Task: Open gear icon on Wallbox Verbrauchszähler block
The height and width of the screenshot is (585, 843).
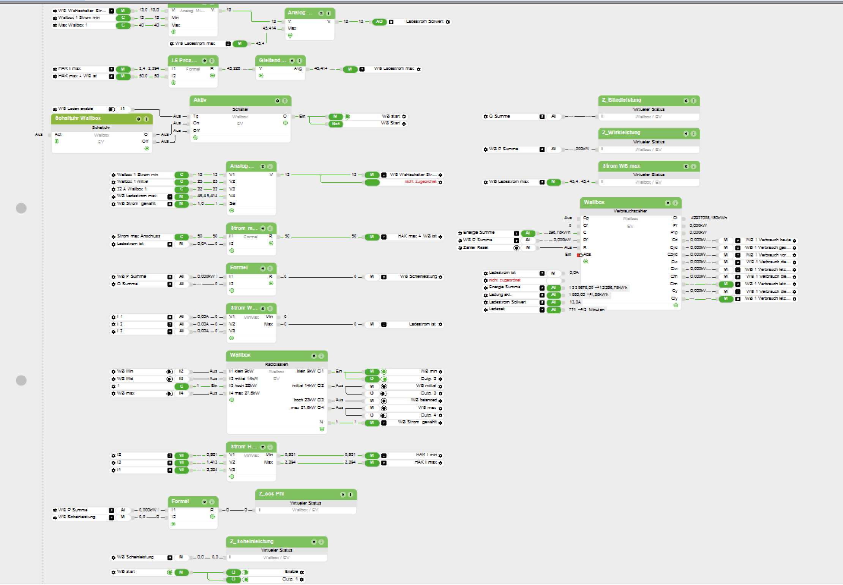Action: coord(668,203)
